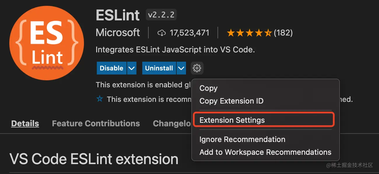Select Ignore Recommendation menu entry
The width and height of the screenshot is (379, 174).
click(x=242, y=139)
